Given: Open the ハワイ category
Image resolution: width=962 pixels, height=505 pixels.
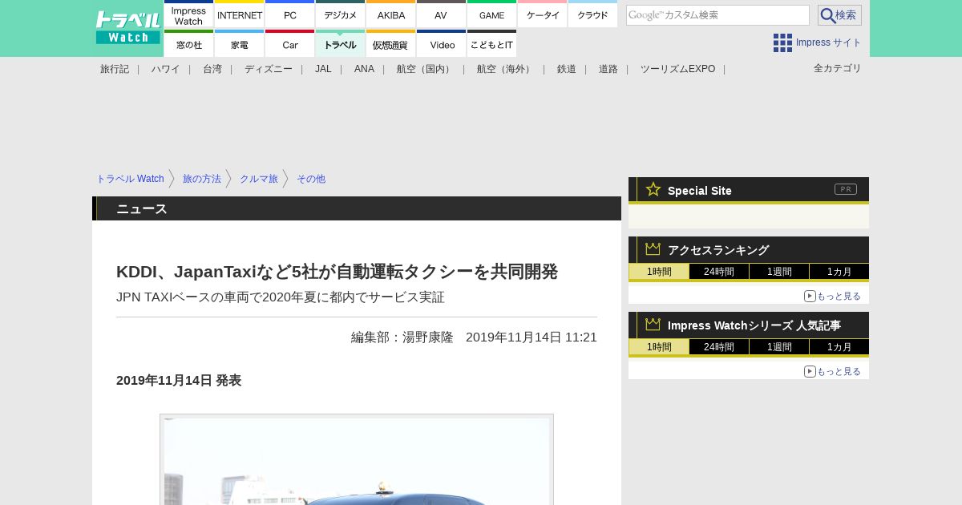Looking at the screenshot, I should tap(166, 69).
